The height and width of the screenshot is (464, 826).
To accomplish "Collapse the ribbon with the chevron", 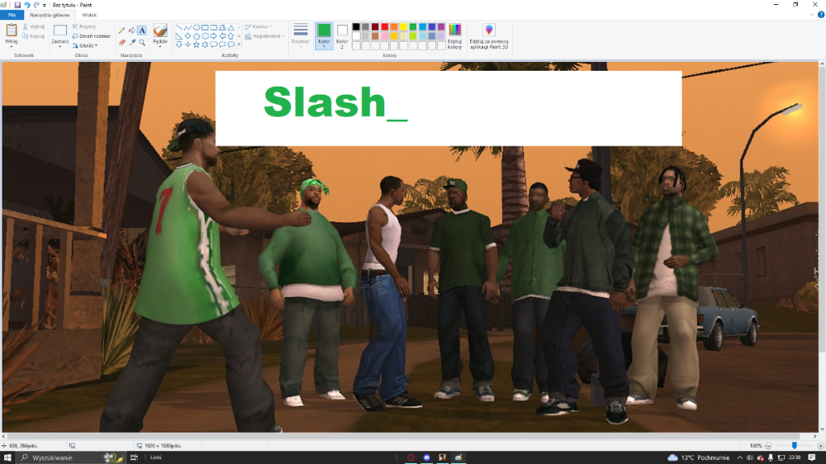I will pyautogui.click(x=811, y=15).
